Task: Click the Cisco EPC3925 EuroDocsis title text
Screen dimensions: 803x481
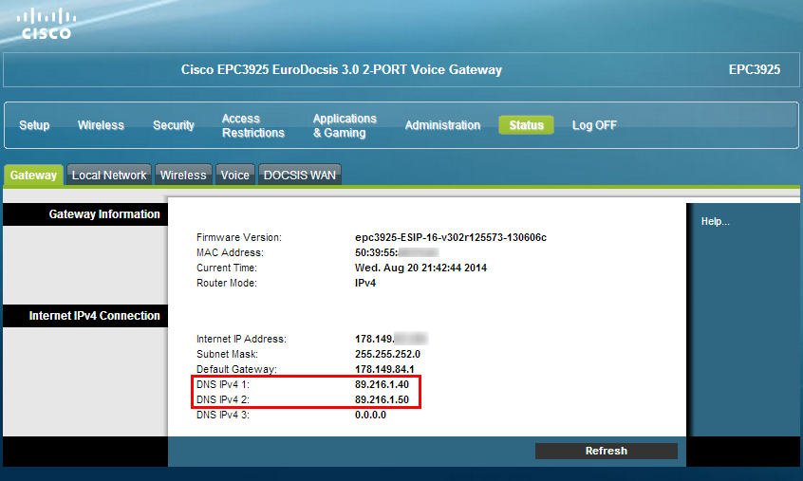Action: coord(341,69)
